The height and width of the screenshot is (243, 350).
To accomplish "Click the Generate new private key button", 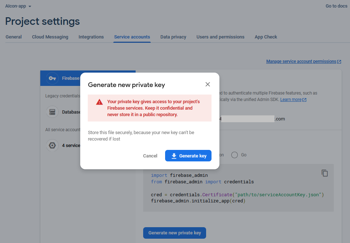I will coord(174,233).
